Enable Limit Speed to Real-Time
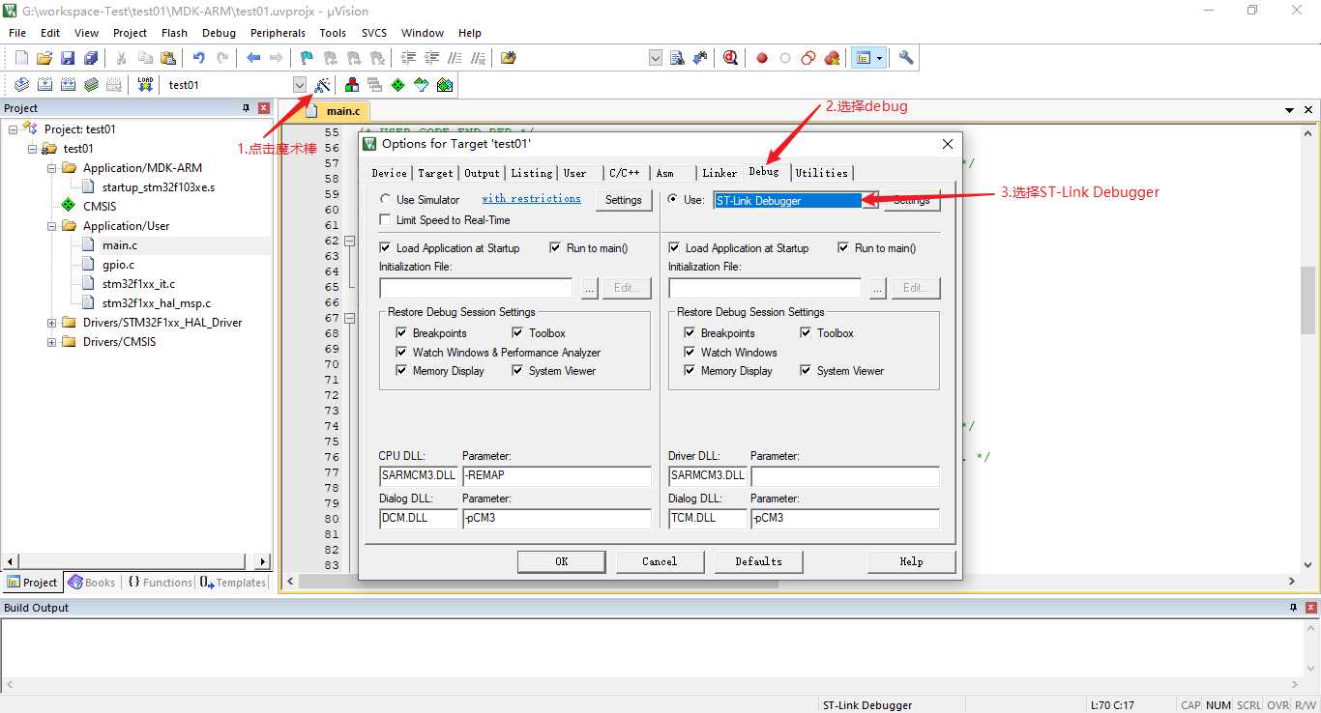Image resolution: width=1321 pixels, height=713 pixels. click(x=386, y=220)
